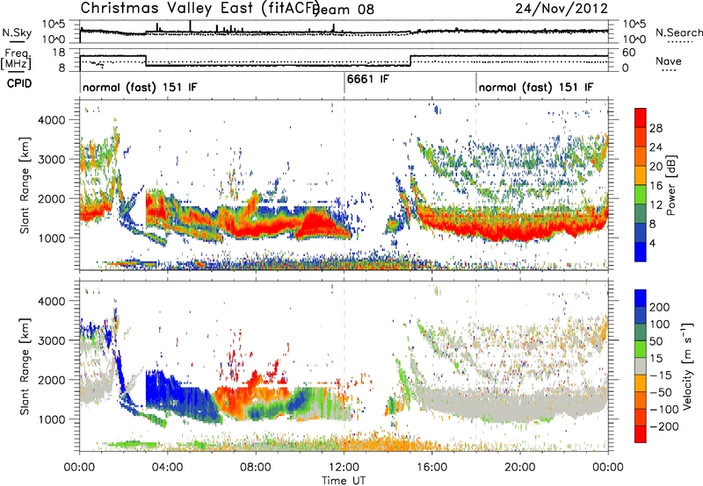703x486 pixels.
Task: Pick the bright blue top segment of the velocity colorbar
Action: [x=641, y=298]
